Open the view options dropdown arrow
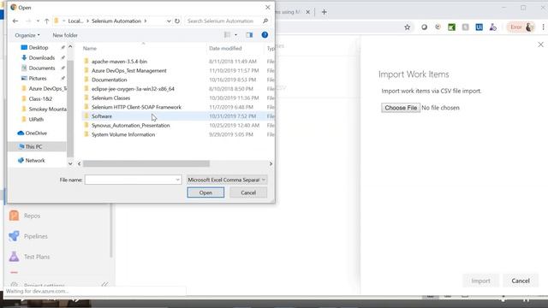The height and width of the screenshot is (308, 548). coord(236,35)
